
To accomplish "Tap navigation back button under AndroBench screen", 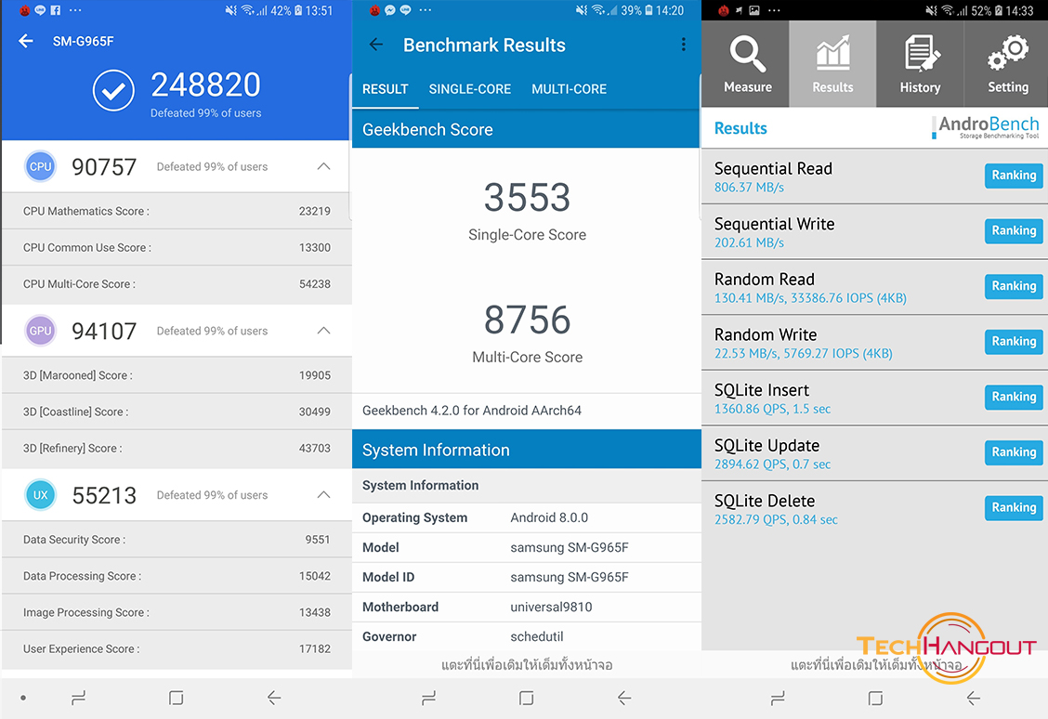I will click(973, 699).
